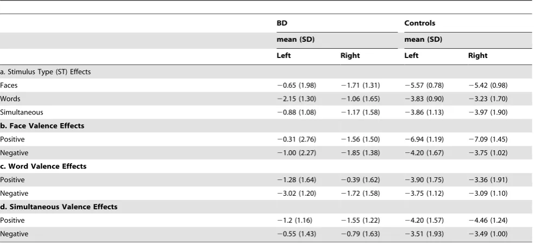534x244 pixels.
Task: Click the Controls column group header
Action: pos(419,23)
